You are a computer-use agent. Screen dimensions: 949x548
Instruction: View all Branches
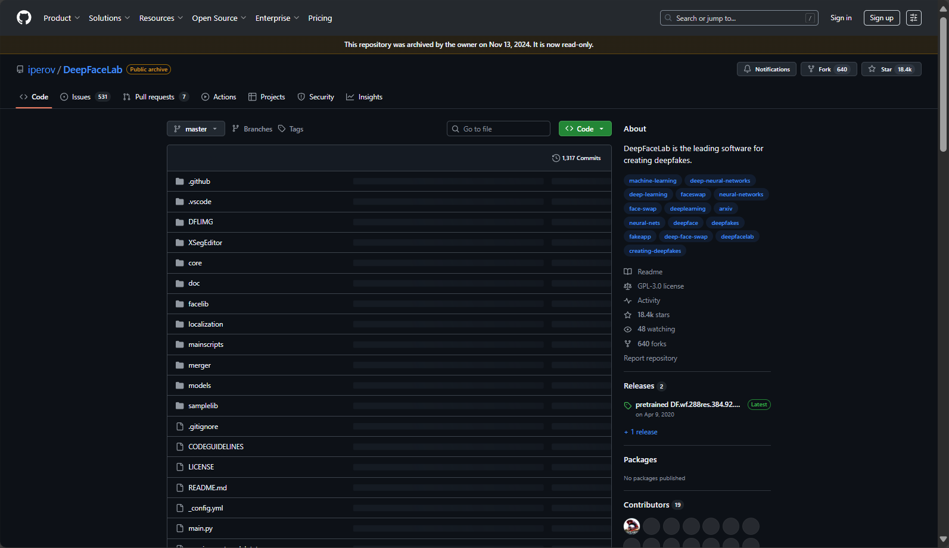click(252, 129)
